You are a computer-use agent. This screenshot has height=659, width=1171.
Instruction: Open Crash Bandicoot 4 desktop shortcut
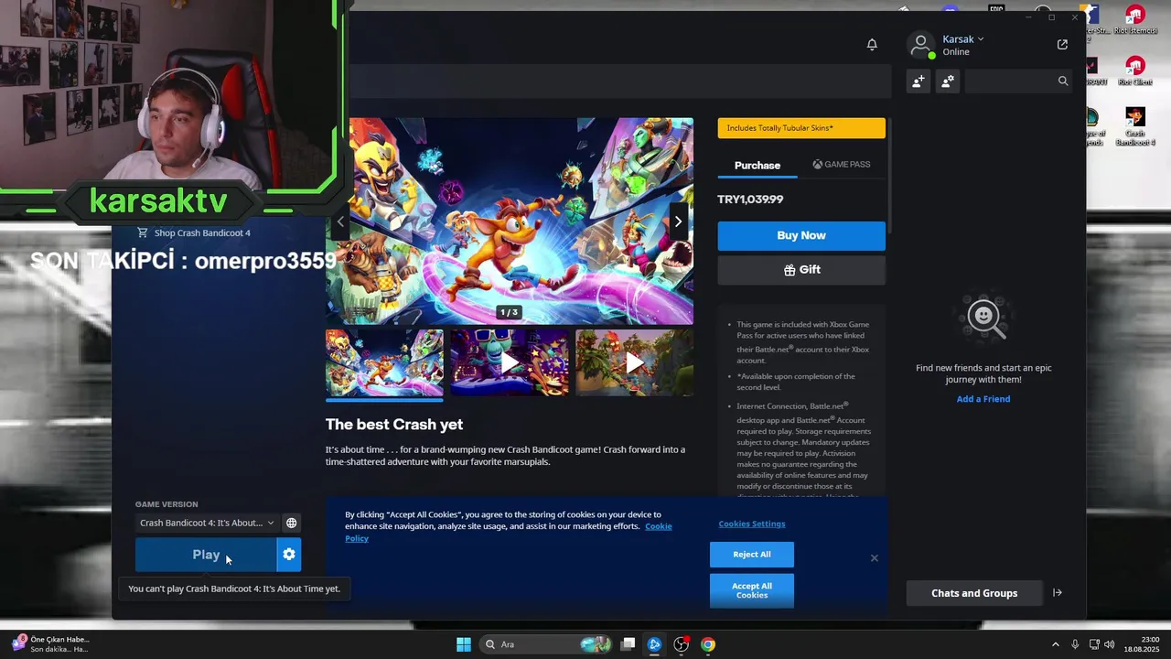click(x=1135, y=126)
